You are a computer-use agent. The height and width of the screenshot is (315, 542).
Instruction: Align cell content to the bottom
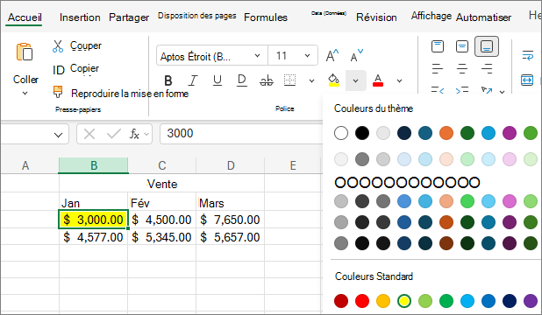[487, 46]
